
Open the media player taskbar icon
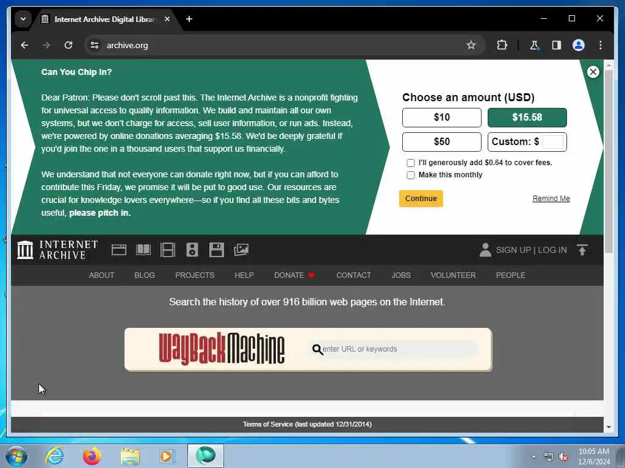167,456
